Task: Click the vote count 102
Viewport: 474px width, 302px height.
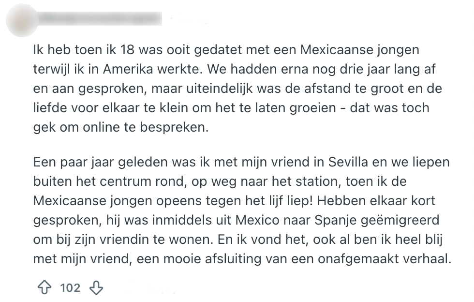Action: click(x=70, y=288)
